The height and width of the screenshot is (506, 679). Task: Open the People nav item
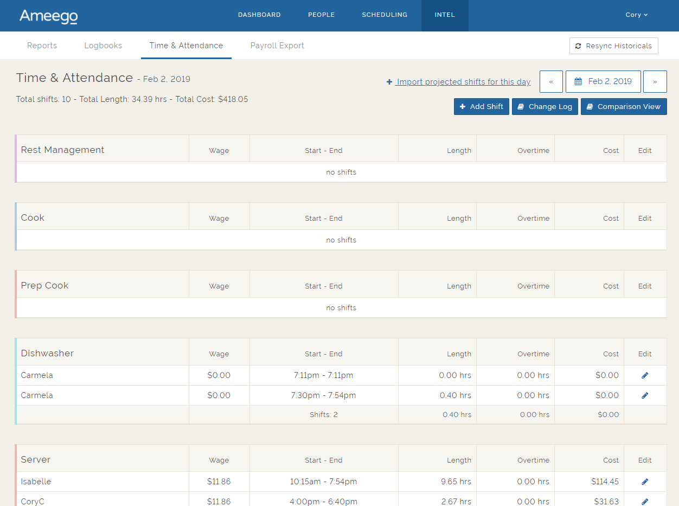point(321,15)
